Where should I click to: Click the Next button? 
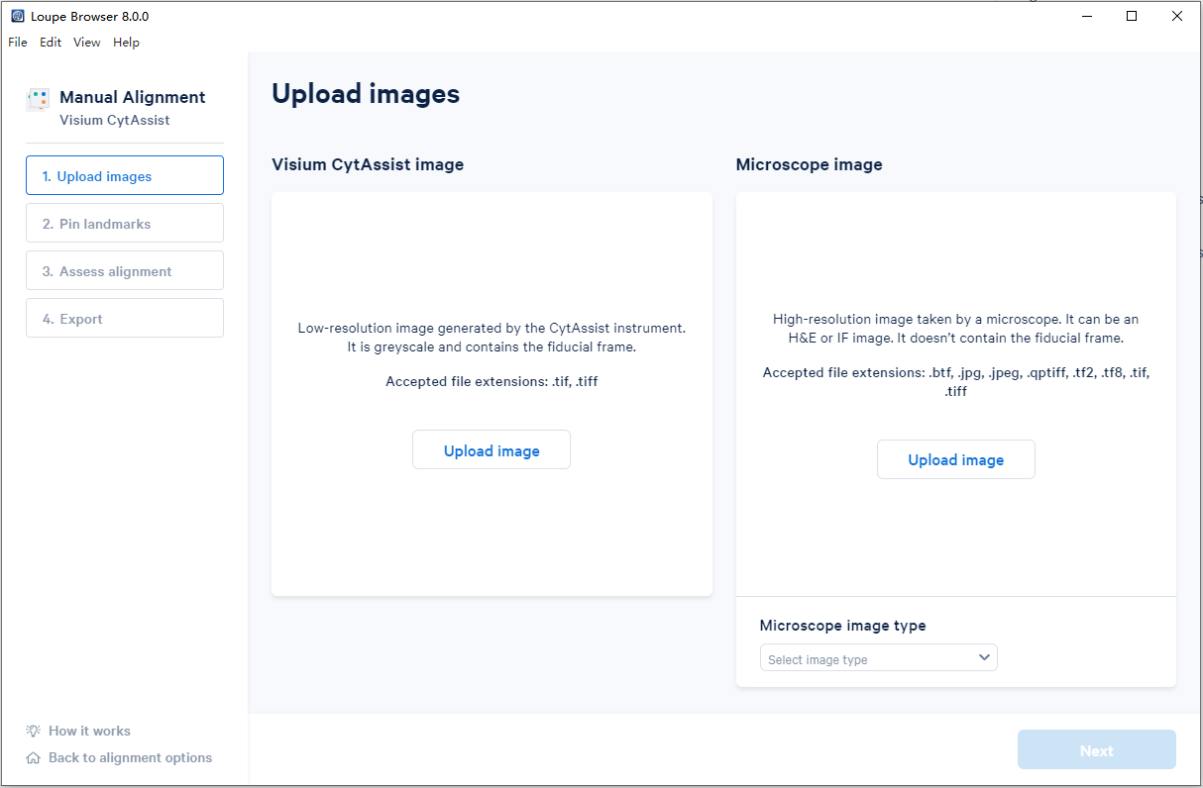pos(1097,750)
